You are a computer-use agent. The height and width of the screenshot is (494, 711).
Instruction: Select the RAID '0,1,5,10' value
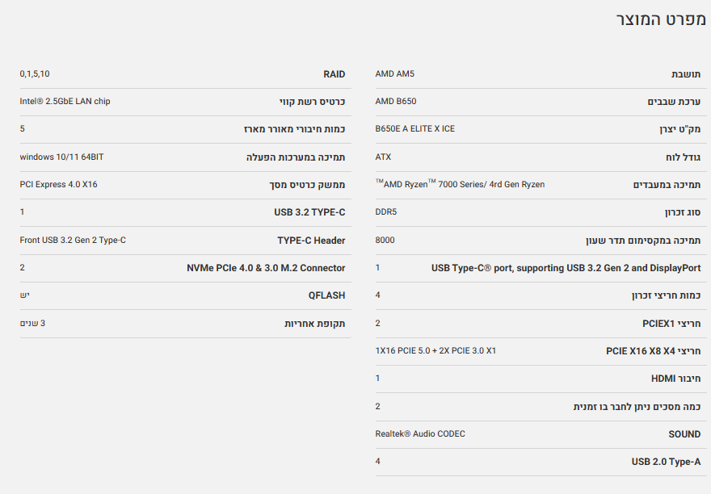[35, 74]
